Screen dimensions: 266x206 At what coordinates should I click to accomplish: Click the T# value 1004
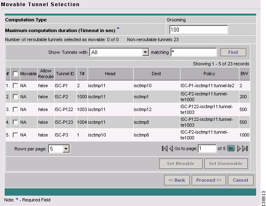(x=82, y=122)
